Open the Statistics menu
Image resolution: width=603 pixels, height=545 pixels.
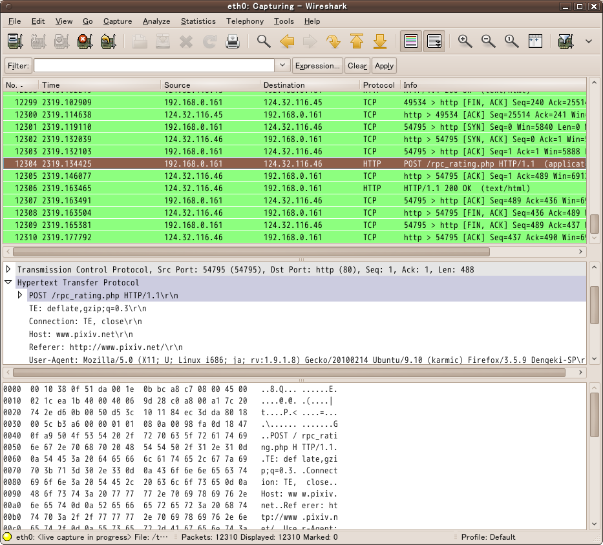[198, 21]
